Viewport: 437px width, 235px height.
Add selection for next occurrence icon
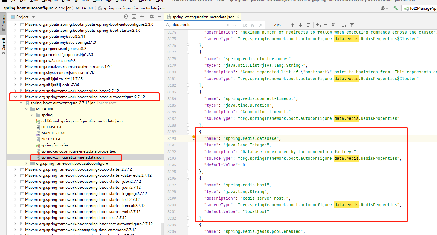pos(318,25)
